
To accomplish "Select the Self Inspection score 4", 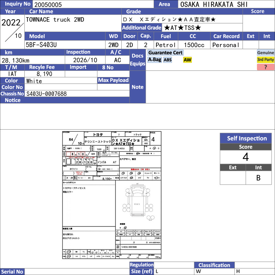I will [x=246, y=157].
